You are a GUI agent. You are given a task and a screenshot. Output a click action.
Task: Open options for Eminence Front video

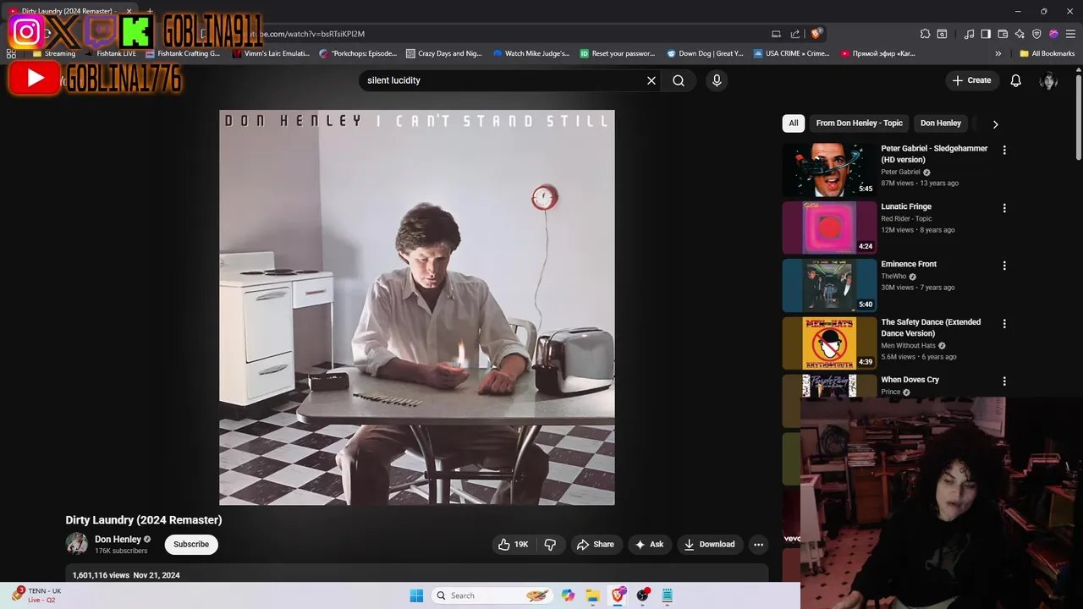pyautogui.click(x=1004, y=266)
